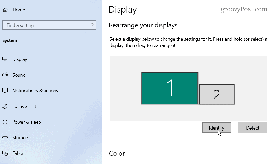Screen dimensions: 274x164
Task: Select the Tablet icon
Action: point(5,153)
